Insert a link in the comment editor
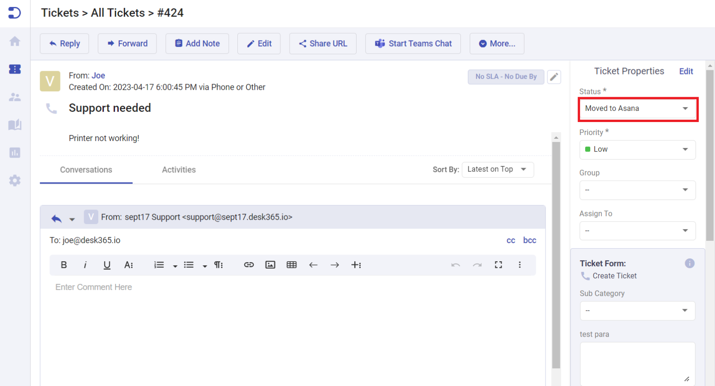 [249, 264]
